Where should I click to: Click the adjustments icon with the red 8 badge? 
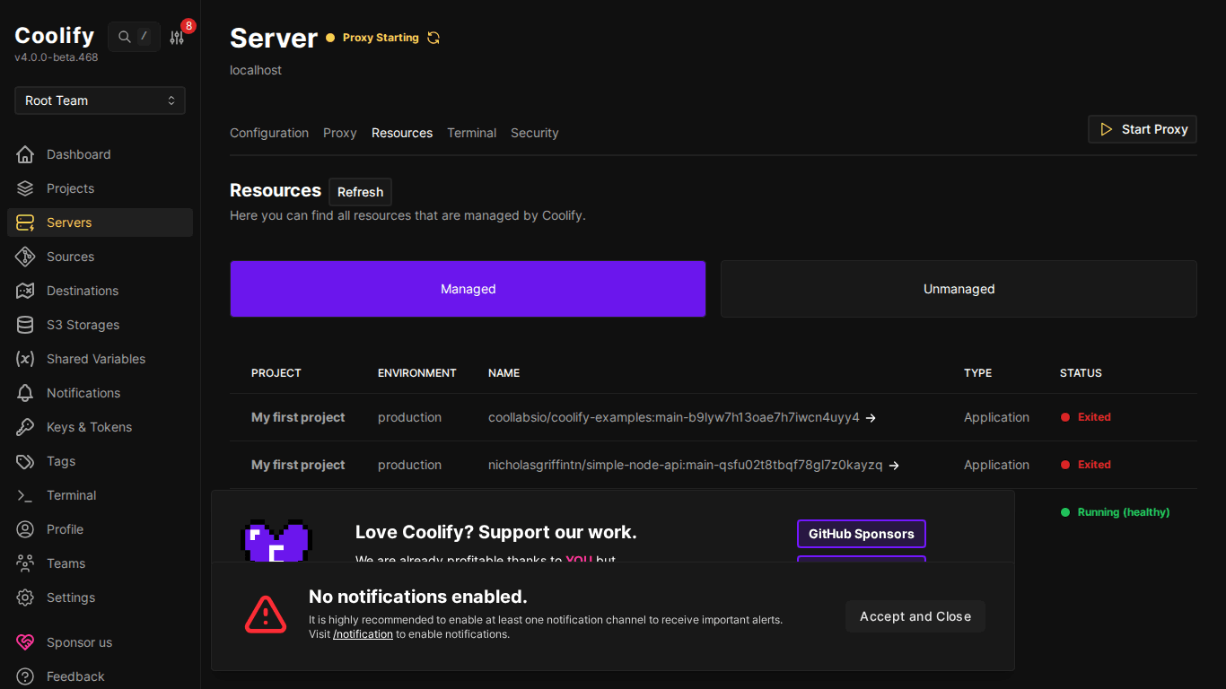[177, 36]
